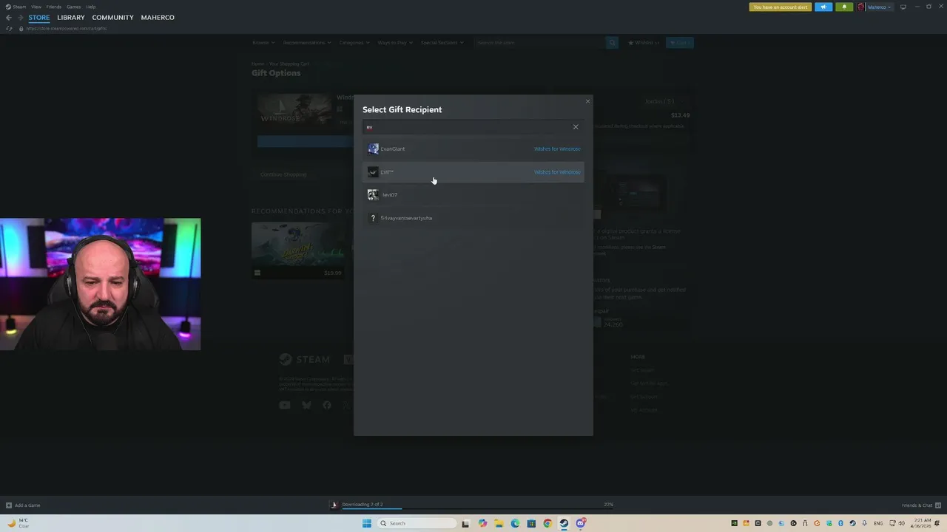Click EvanGiant's avatar thumbnail

pos(373,149)
